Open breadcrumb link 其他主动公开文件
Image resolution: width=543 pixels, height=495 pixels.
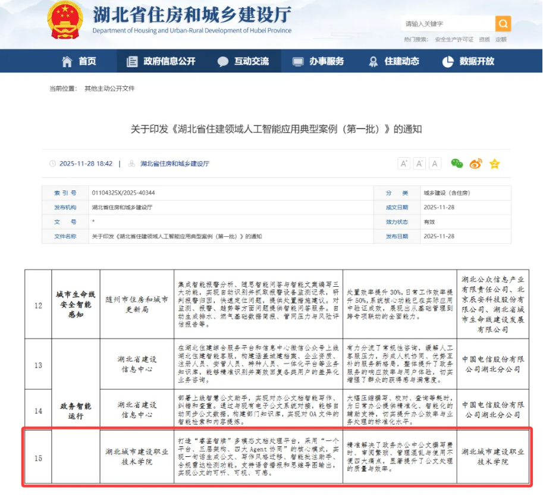coord(109,89)
